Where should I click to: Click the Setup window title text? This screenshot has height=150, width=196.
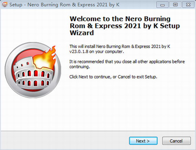[x=64, y=5]
